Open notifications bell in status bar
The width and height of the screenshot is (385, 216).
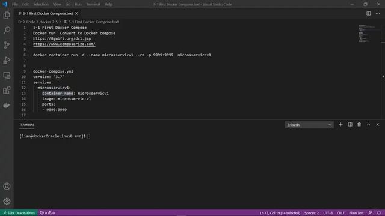[x=379, y=213]
